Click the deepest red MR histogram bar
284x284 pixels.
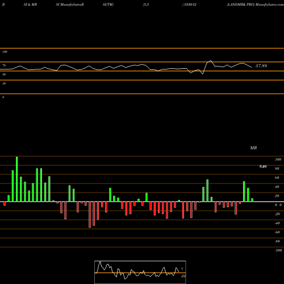pos(90,215)
